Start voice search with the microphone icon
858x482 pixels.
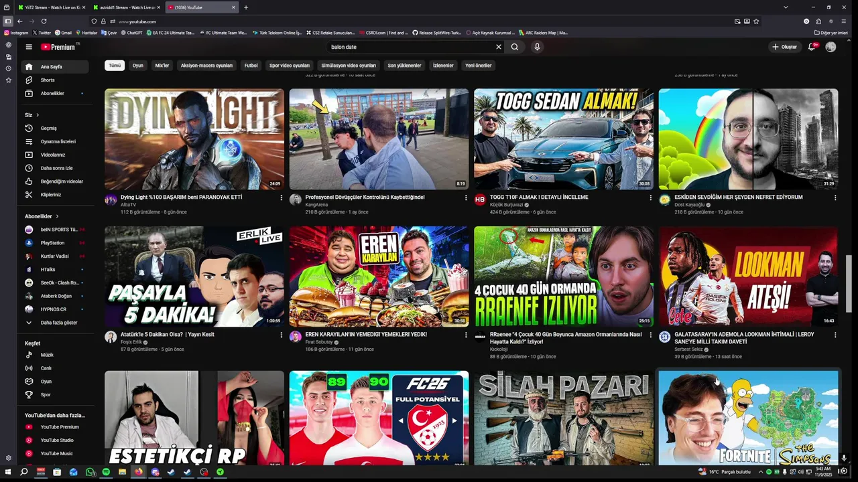tap(537, 47)
